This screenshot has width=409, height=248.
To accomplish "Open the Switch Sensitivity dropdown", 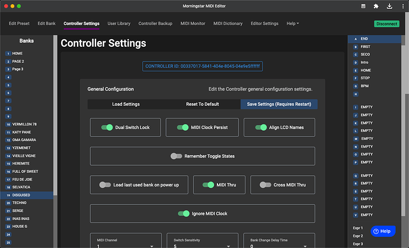I will (x=201, y=245).
